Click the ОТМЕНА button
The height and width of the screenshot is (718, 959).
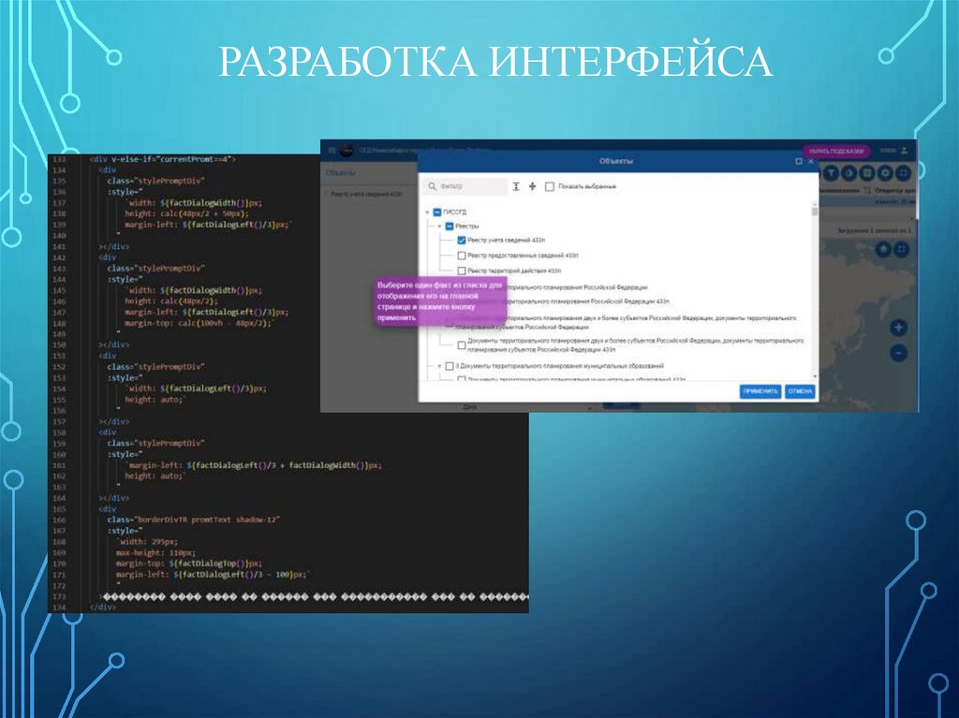point(800,391)
